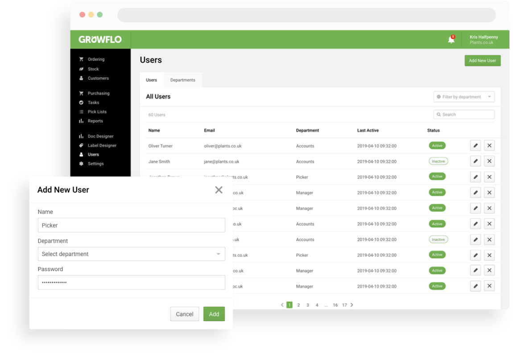Delete Jane Smith with the X icon
Image resolution: width=513 pixels, height=359 pixels.
489,161
